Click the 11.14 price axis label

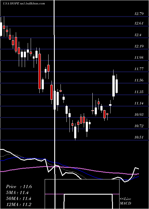point(139,103)
